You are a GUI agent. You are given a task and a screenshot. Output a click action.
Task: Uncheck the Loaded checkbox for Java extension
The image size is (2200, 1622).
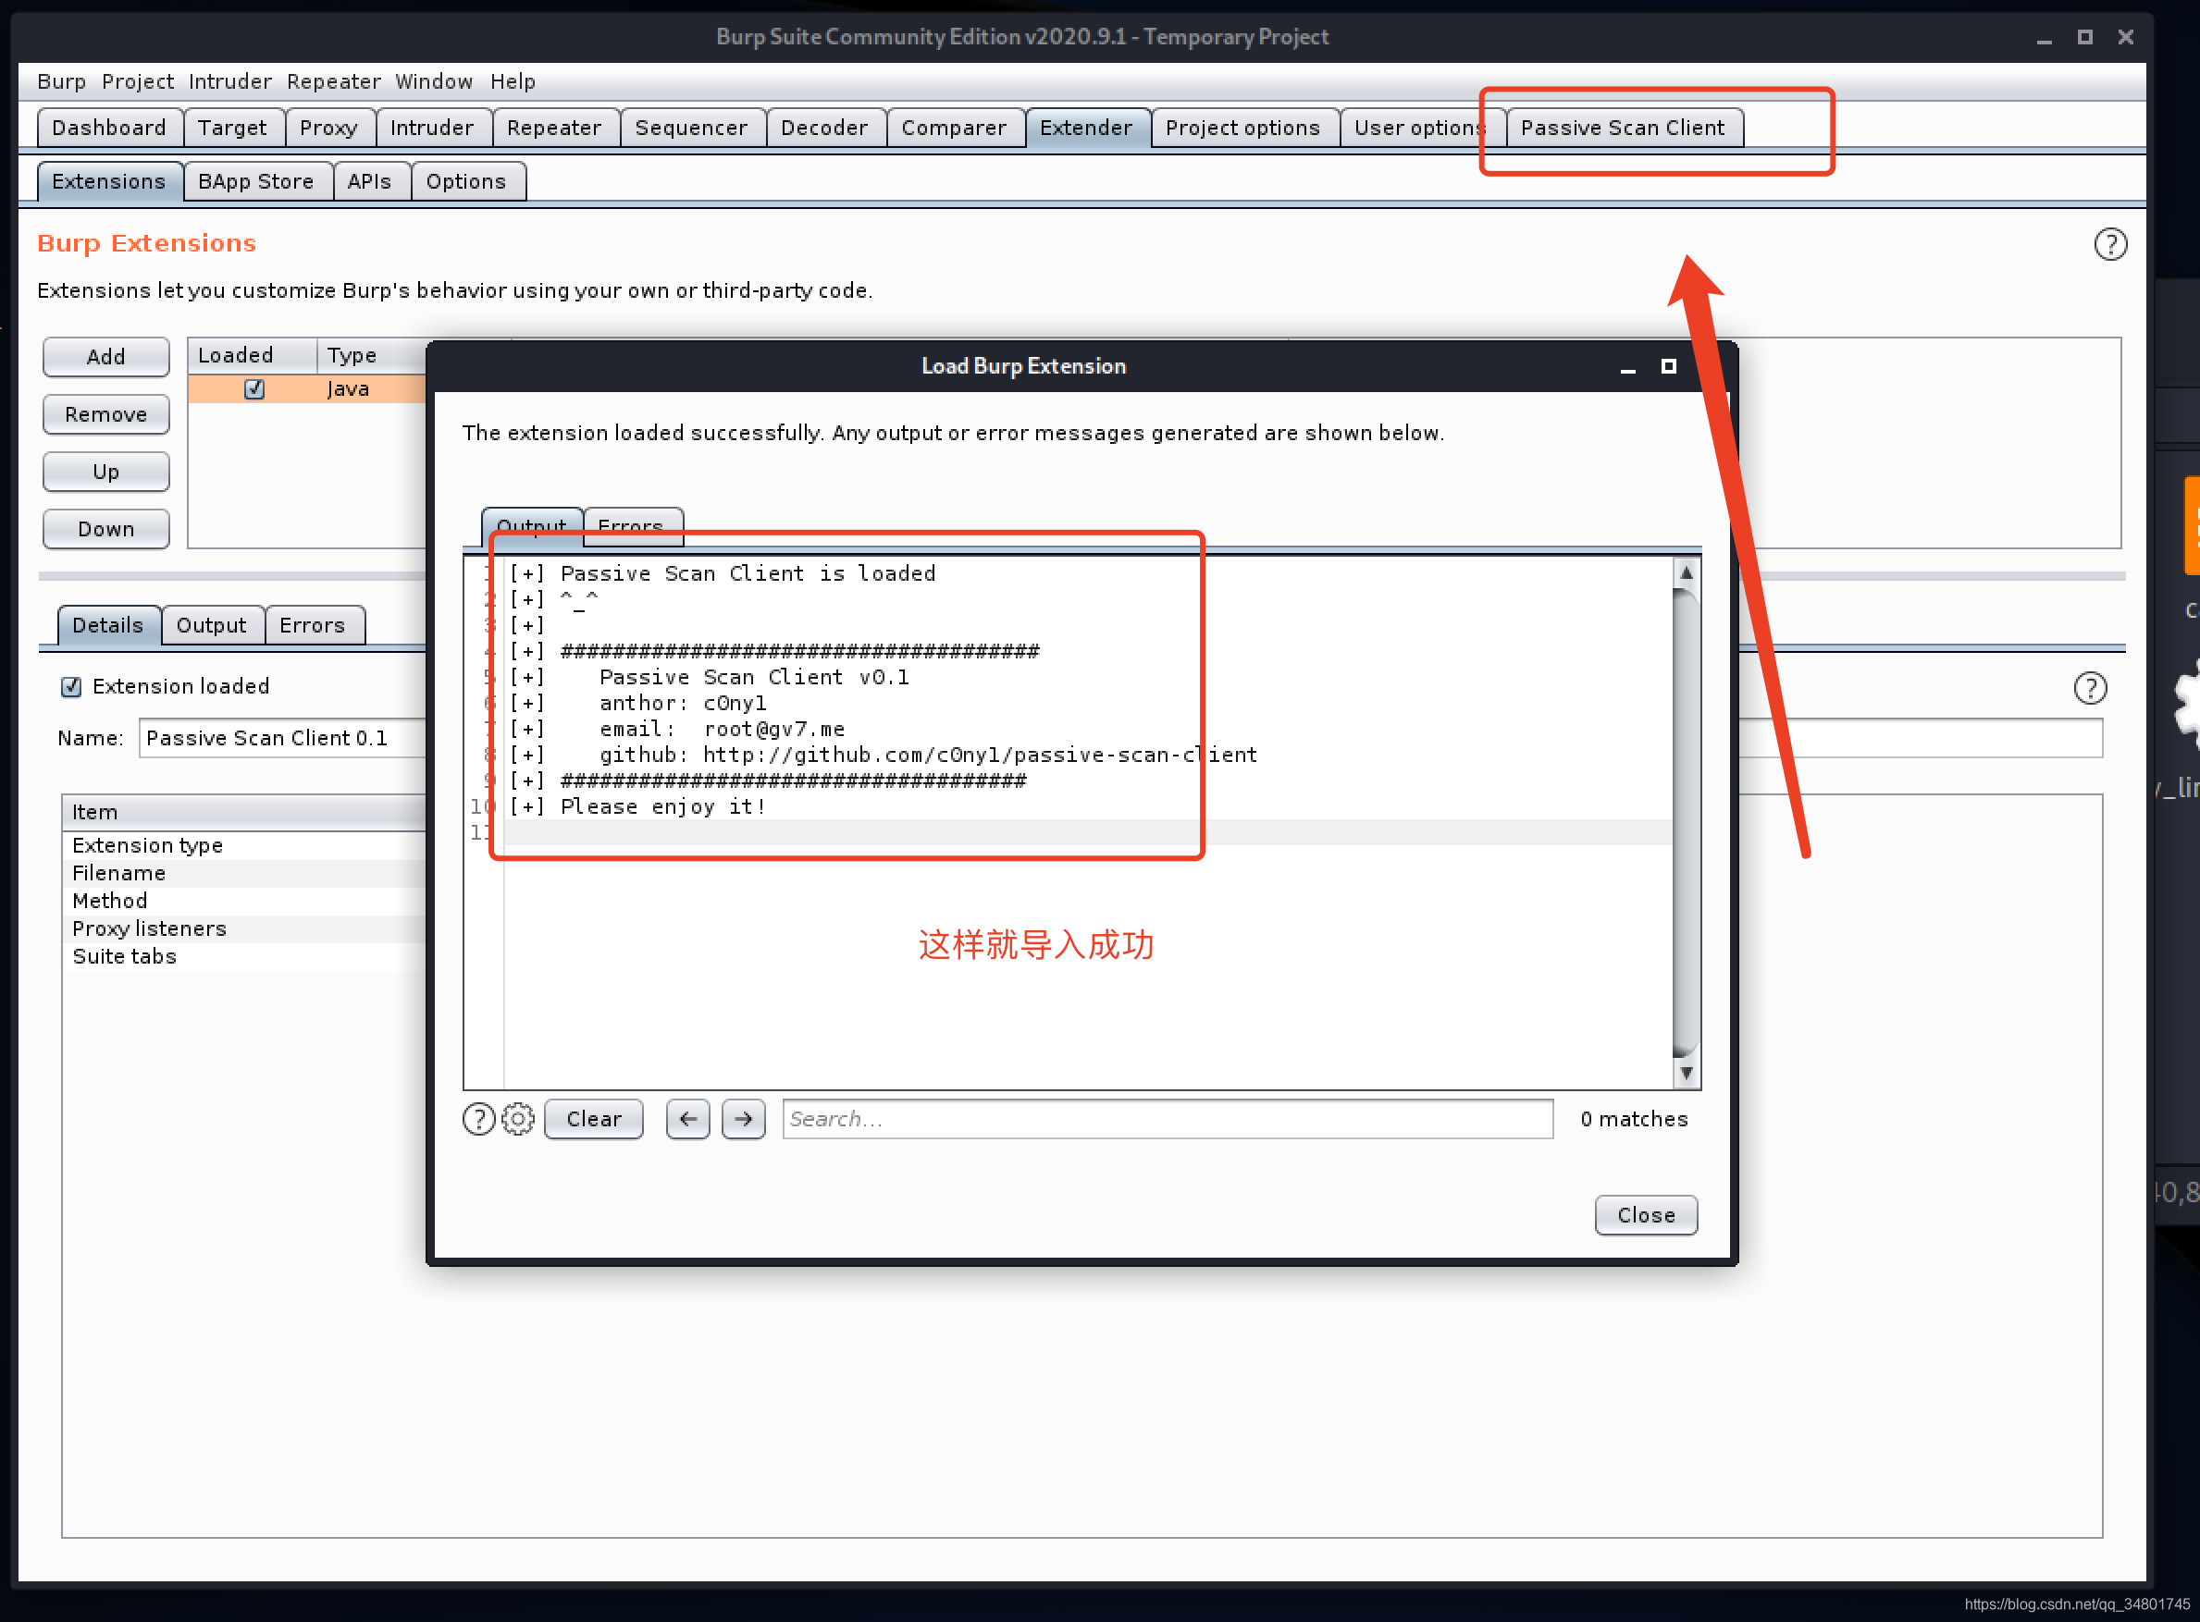coord(254,388)
